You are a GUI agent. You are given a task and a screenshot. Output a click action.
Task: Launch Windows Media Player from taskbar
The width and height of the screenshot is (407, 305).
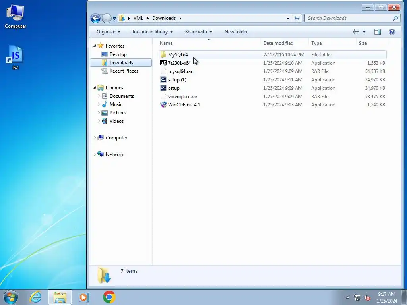pos(84,297)
